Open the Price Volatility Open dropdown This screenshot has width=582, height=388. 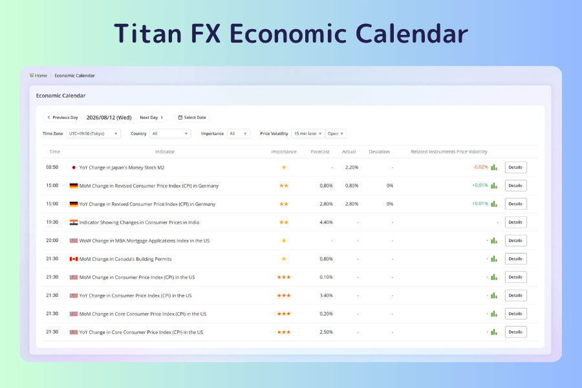[x=336, y=134]
